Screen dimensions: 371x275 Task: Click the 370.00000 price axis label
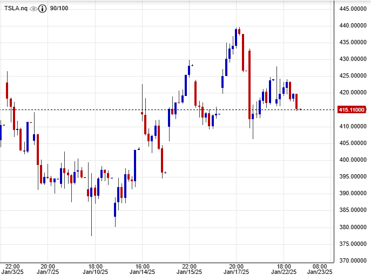tap(352, 260)
